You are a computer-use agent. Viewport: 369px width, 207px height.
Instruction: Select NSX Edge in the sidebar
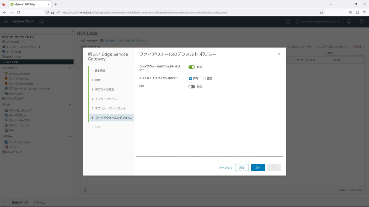click(x=37, y=62)
